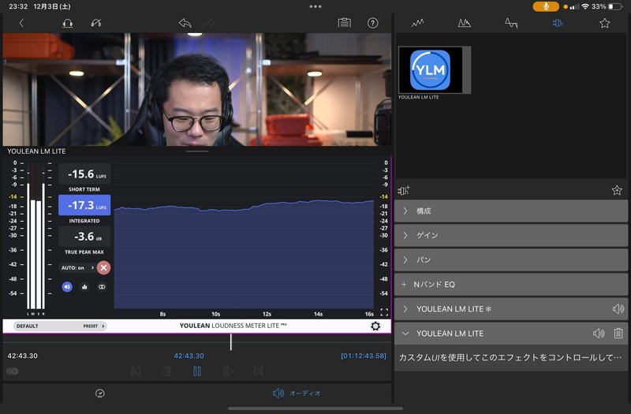Reset the meter with the red X
The height and width of the screenshot is (414, 631).
pyautogui.click(x=104, y=267)
